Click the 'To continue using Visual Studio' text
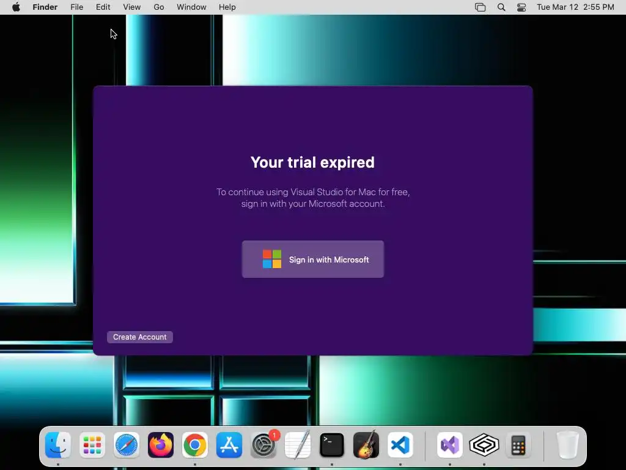Viewport: 626px width, 470px height. (313, 198)
